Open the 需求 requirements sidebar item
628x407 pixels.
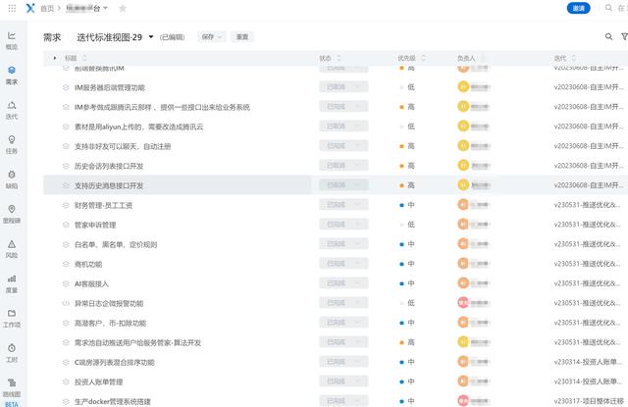(x=12, y=76)
